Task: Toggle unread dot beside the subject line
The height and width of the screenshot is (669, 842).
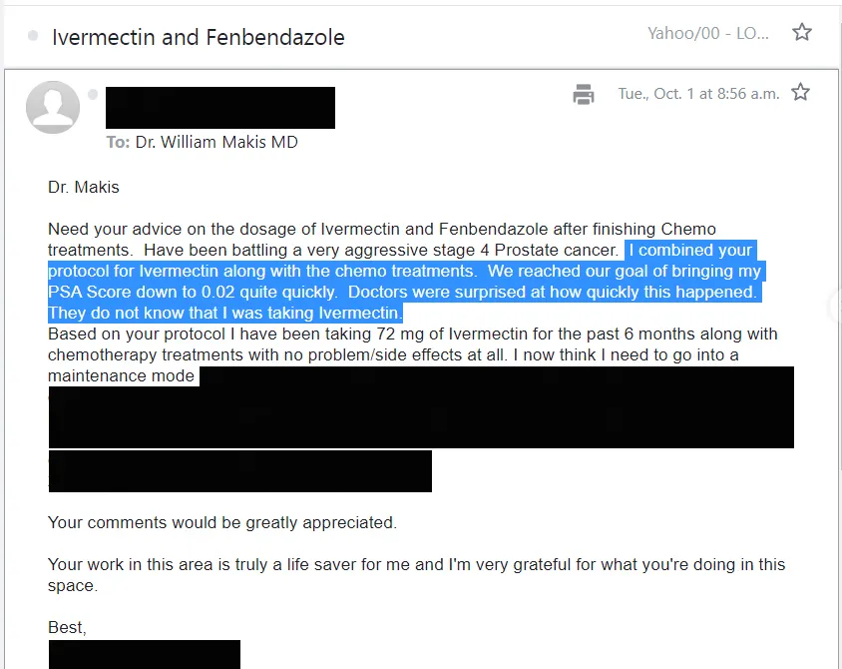Action: coord(33,37)
